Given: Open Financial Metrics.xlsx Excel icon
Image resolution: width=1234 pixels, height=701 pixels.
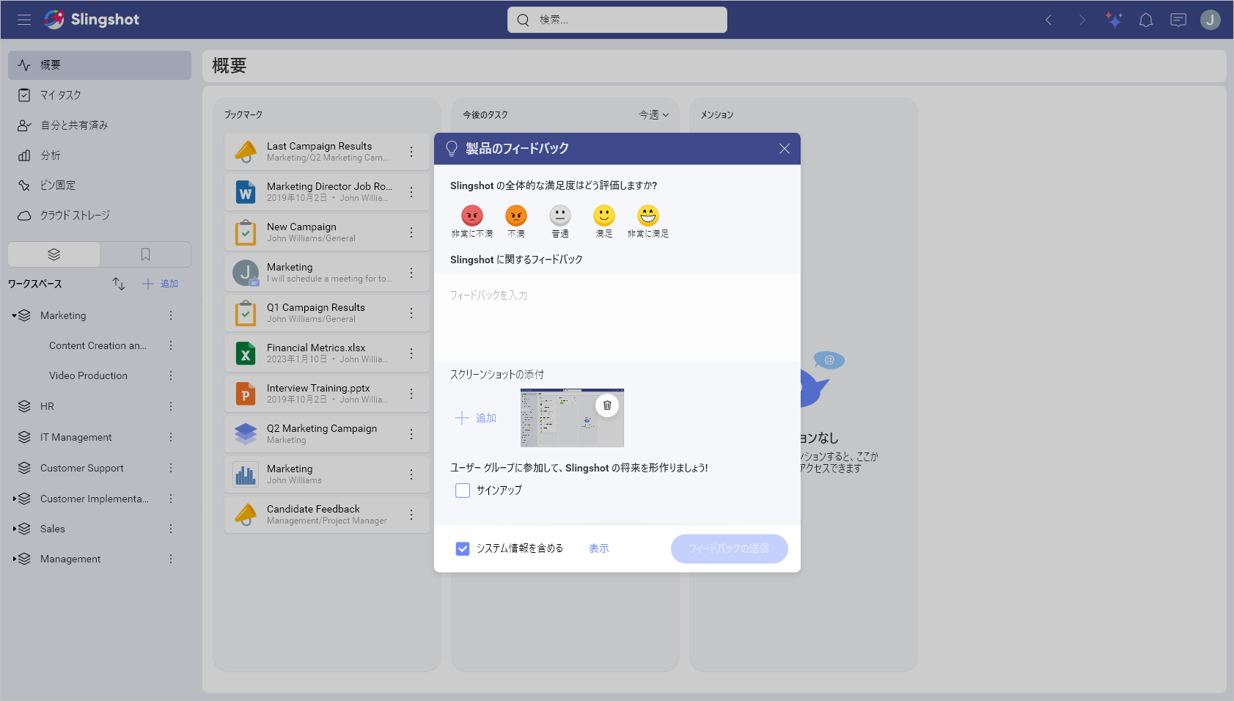Looking at the screenshot, I should point(246,353).
